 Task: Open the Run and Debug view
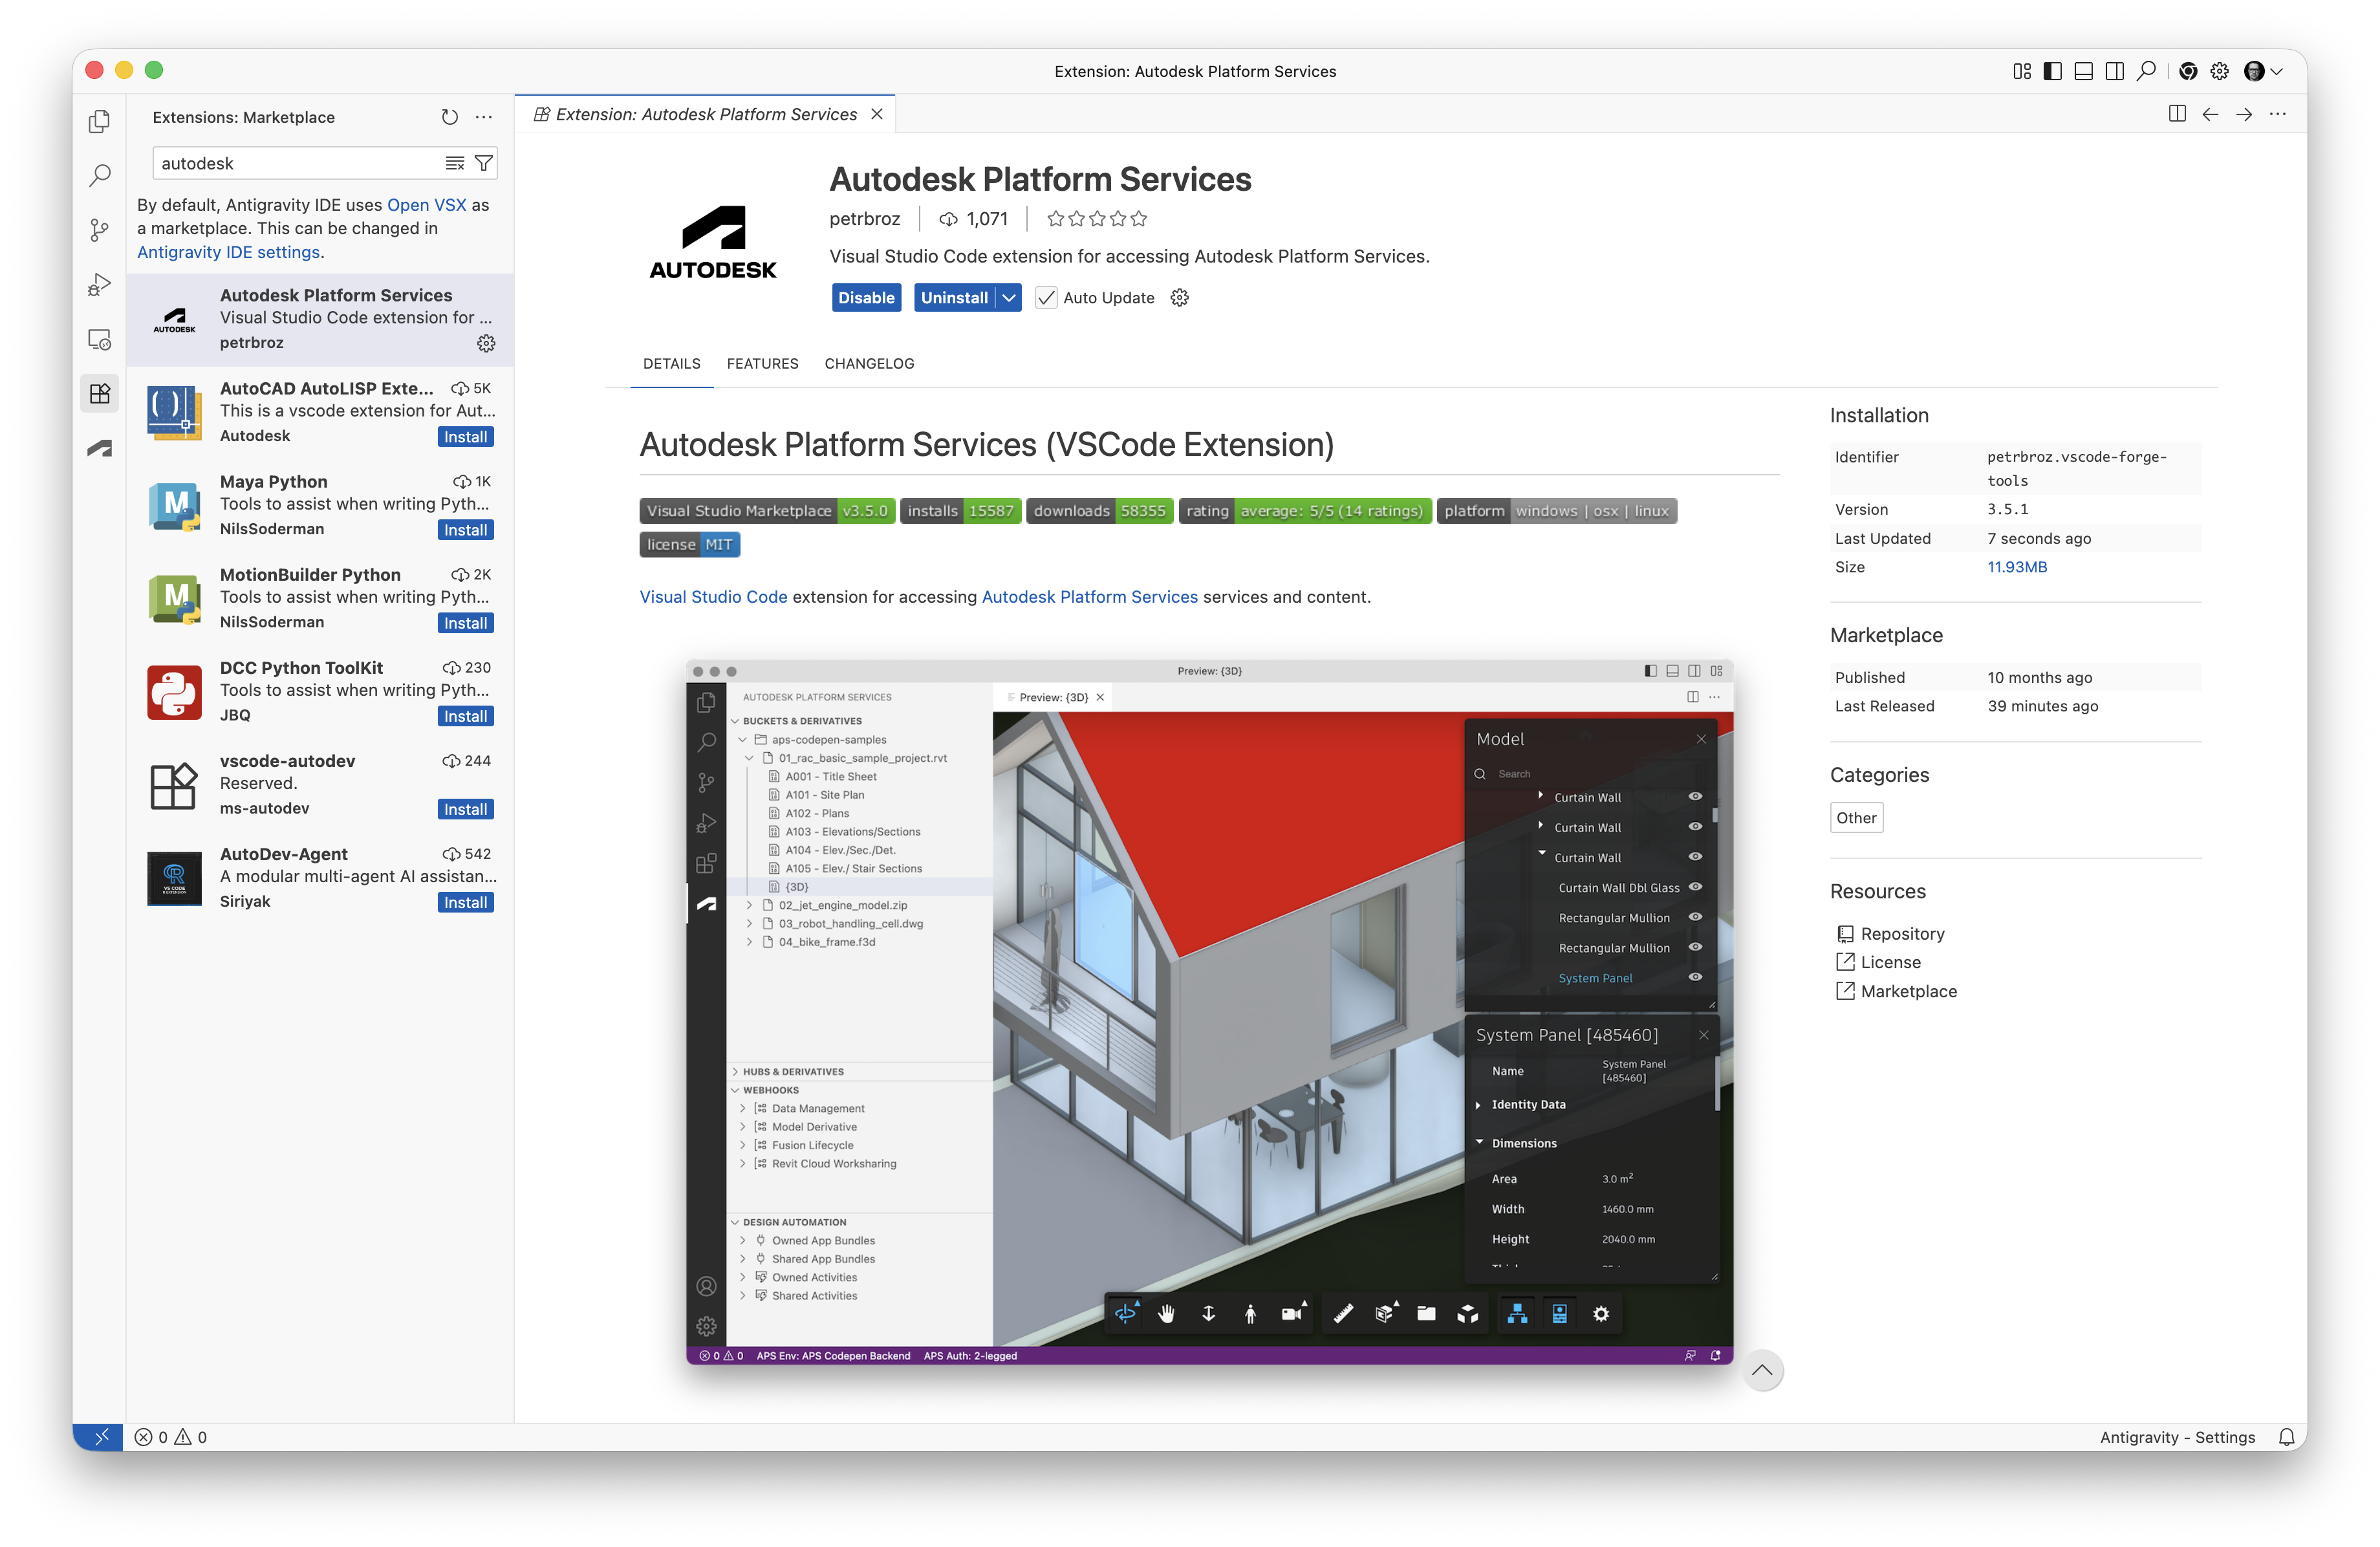point(99,285)
